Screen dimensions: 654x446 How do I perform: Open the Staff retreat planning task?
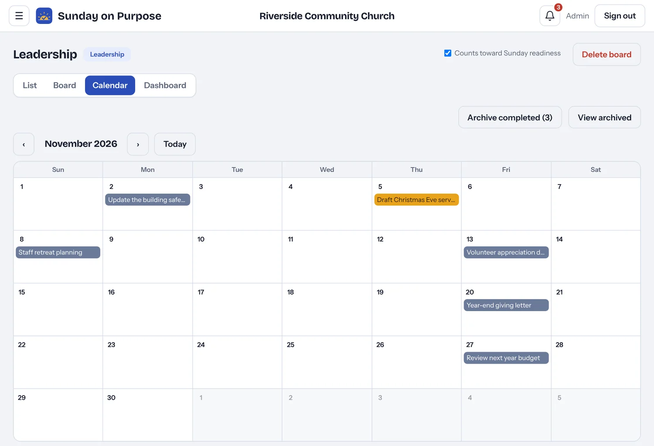(58, 252)
